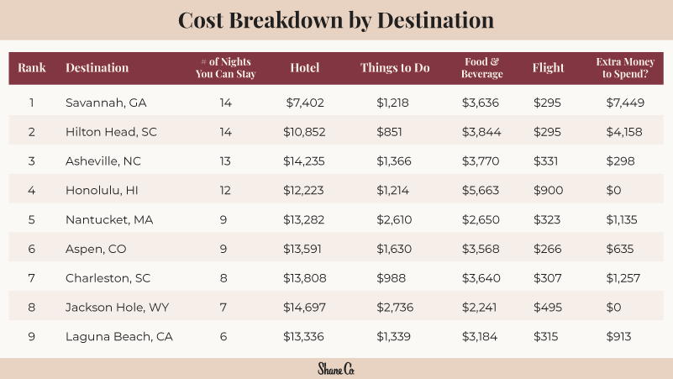Select the Rank column header
This screenshot has width=673, height=379.
tap(32, 68)
